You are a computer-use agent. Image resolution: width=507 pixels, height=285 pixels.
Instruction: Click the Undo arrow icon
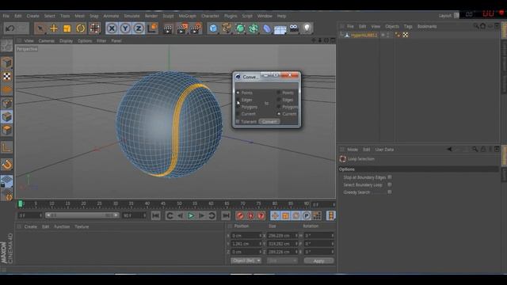(10, 28)
